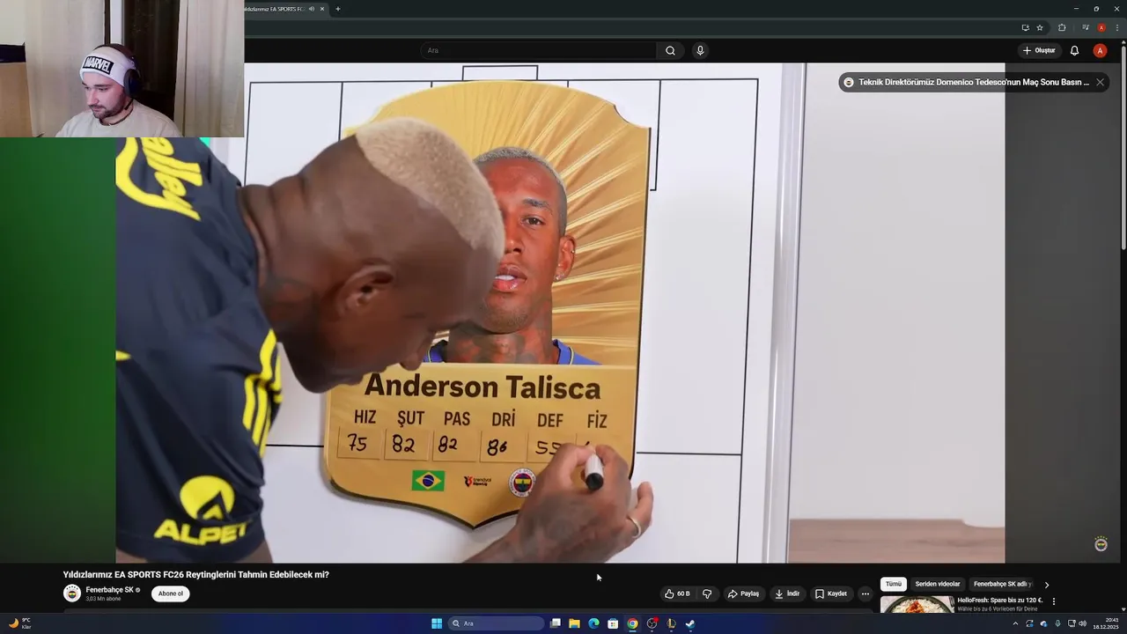Open a new browser tab
Image resolution: width=1127 pixels, height=634 pixels.
pos(338,9)
